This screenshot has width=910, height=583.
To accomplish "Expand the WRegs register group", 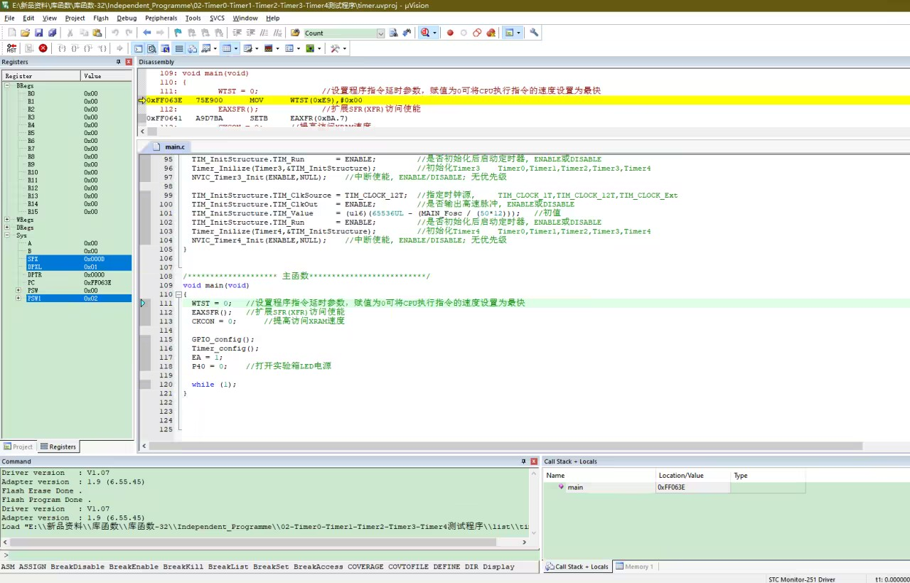I will (8, 220).
